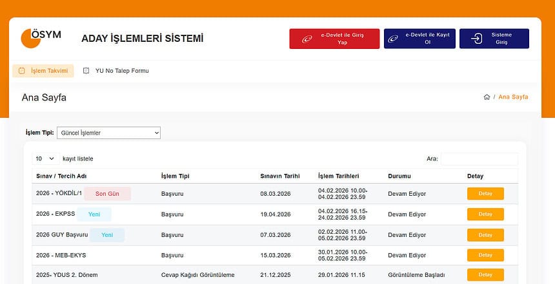Open the YU No Talep Formu menu item
Viewport: 555px width, 284px height.
tap(121, 71)
